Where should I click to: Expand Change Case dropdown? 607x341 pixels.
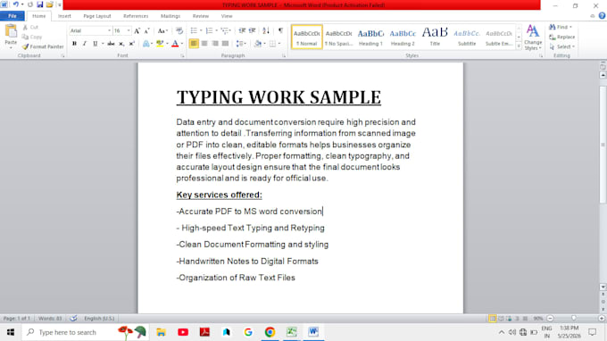tap(166, 31)
